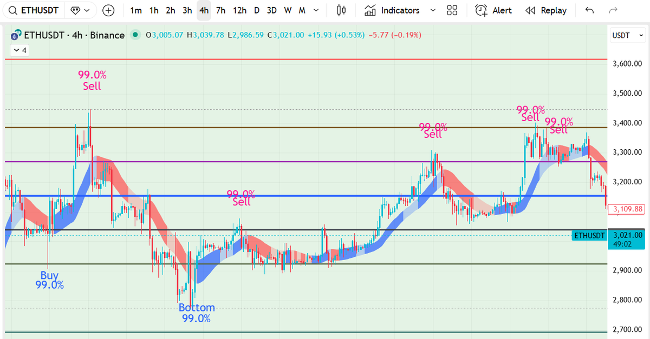Viewport: 650px width, 339px height.
Task: Click the top-left 99.0% Sell signal label
Action: coord(92,80)
